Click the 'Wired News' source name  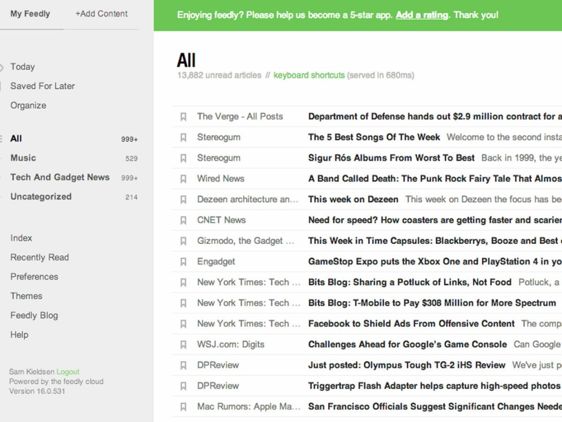click(x=221, y=179)
